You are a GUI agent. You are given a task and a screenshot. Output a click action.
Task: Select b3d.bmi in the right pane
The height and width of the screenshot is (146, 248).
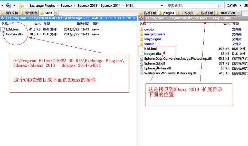pos(150,49)
